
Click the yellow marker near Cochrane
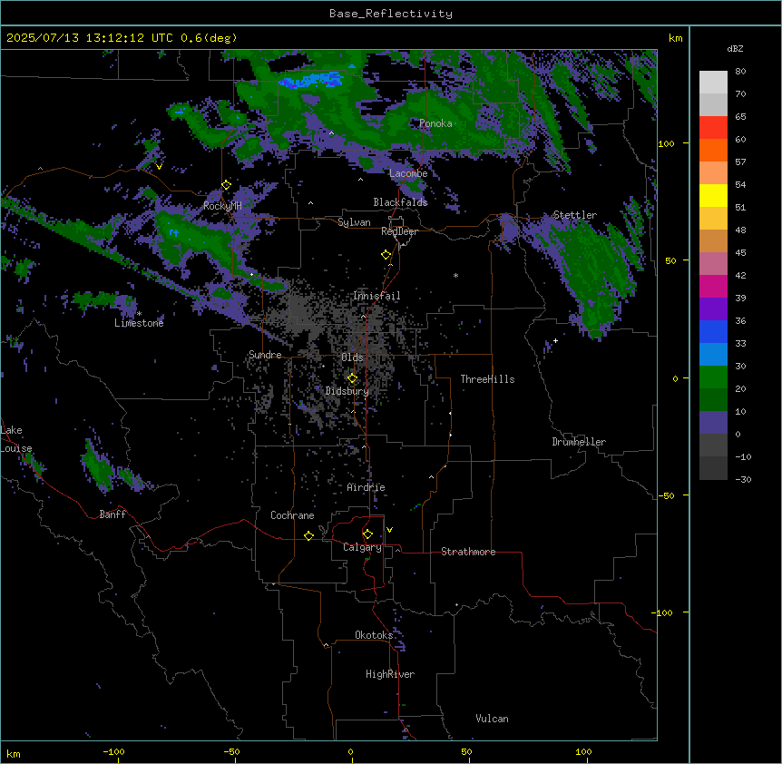coord(308,535)
